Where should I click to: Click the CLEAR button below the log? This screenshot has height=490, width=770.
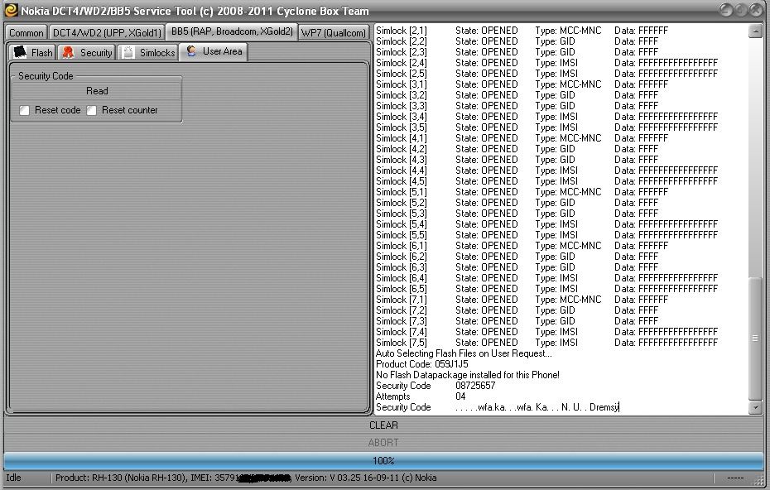pos(383,425)
